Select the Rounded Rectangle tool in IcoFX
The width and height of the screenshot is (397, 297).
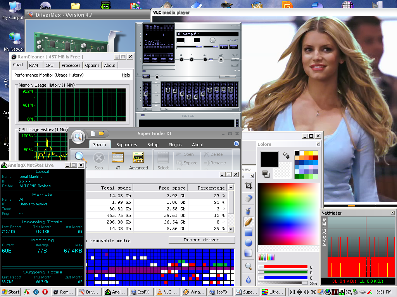tap(249, 253)
